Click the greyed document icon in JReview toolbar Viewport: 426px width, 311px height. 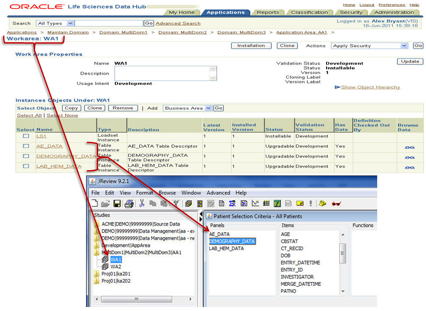pos(288,203)
